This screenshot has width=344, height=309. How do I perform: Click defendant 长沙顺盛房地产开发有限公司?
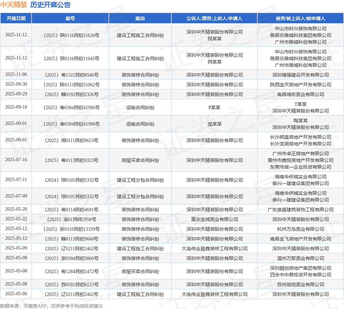coord(301,137)
